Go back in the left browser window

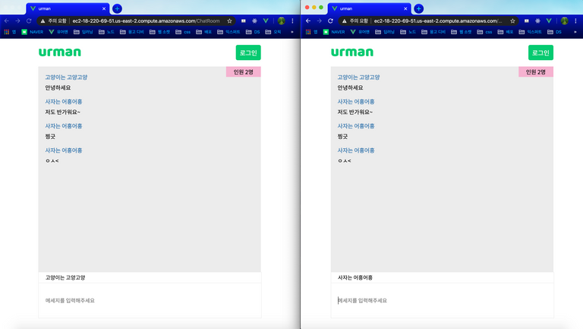click(6, 21)
